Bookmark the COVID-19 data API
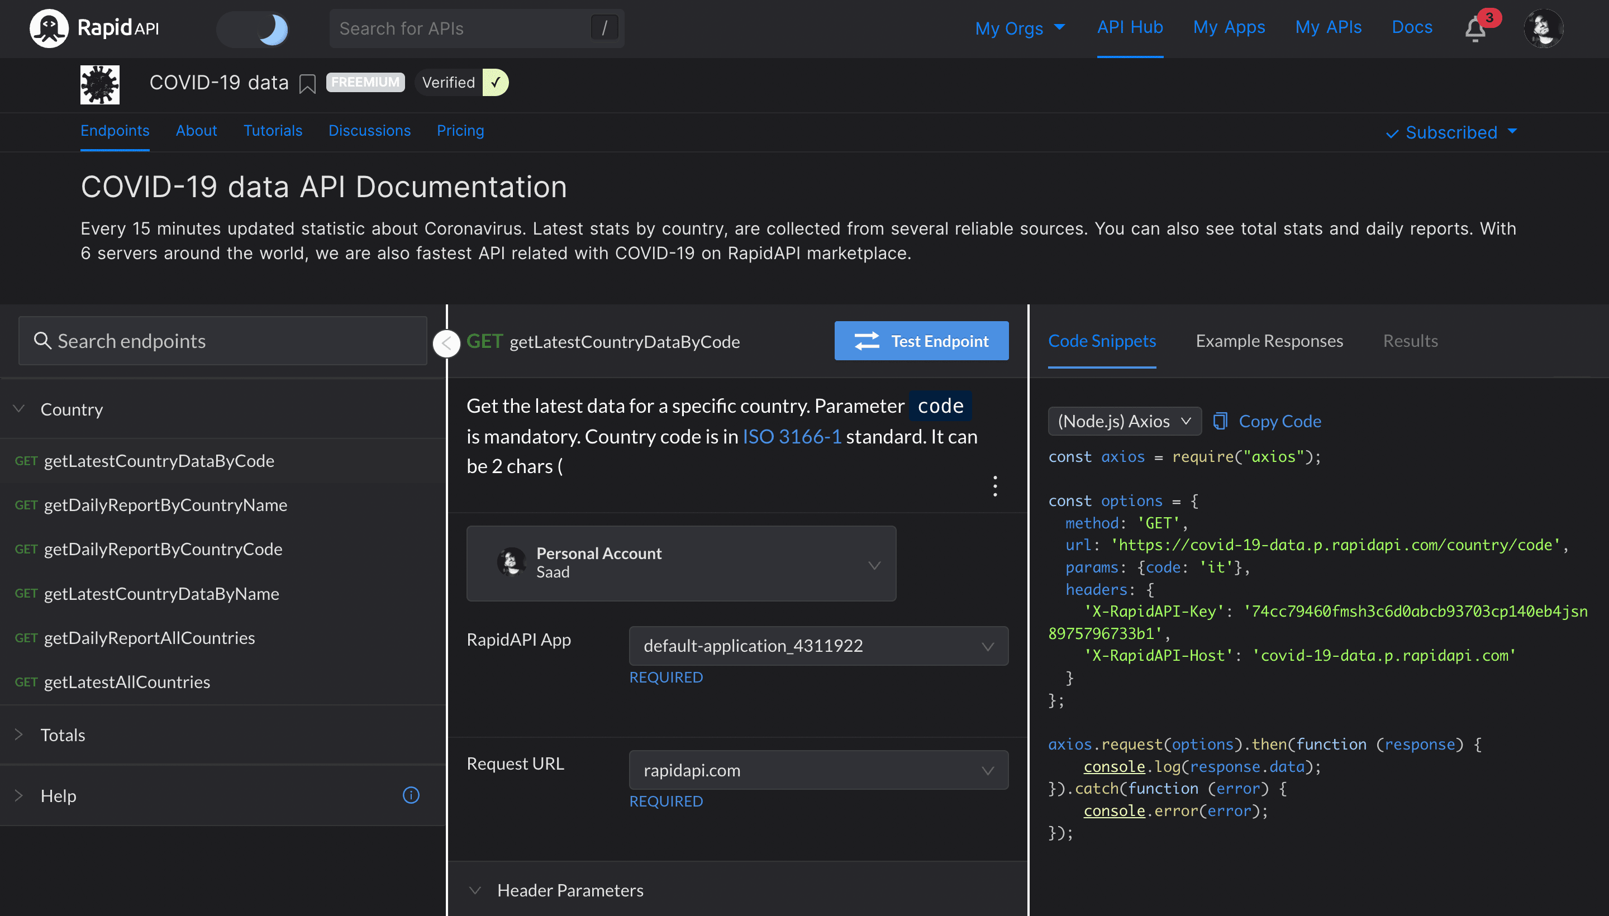 [x=307, y=84]
